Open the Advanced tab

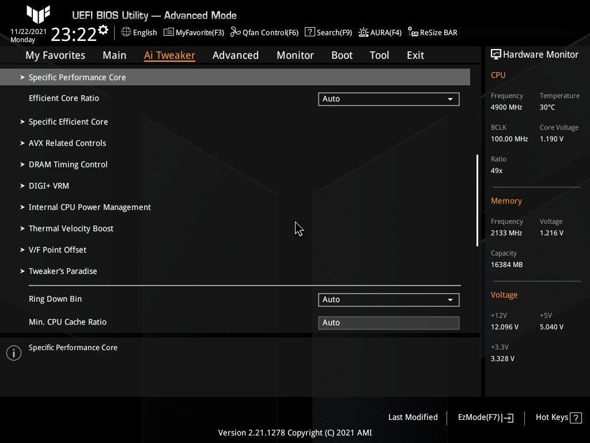tap(236, 55)
